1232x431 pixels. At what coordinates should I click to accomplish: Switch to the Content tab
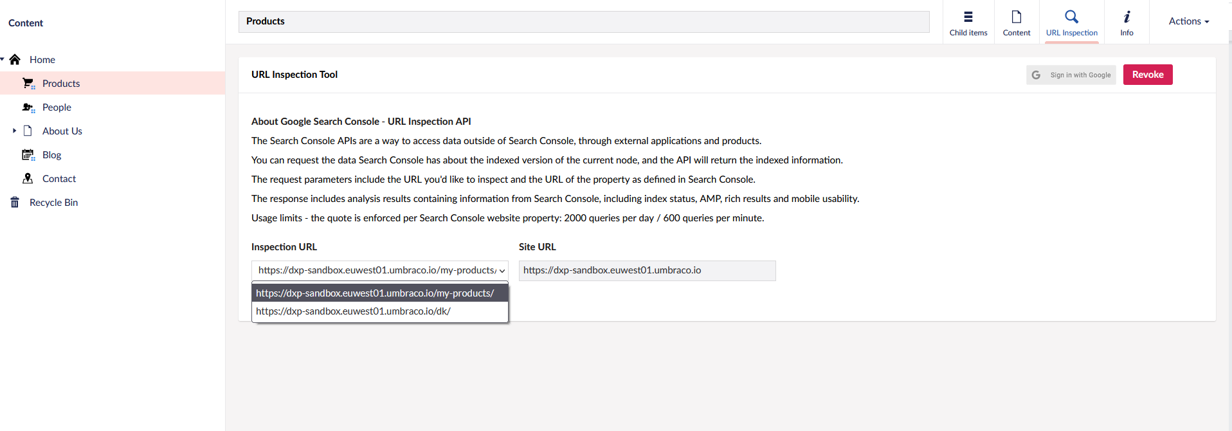(1017, 22)
